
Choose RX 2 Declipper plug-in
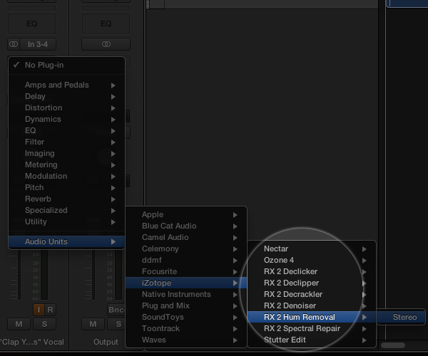pos(312,283)
